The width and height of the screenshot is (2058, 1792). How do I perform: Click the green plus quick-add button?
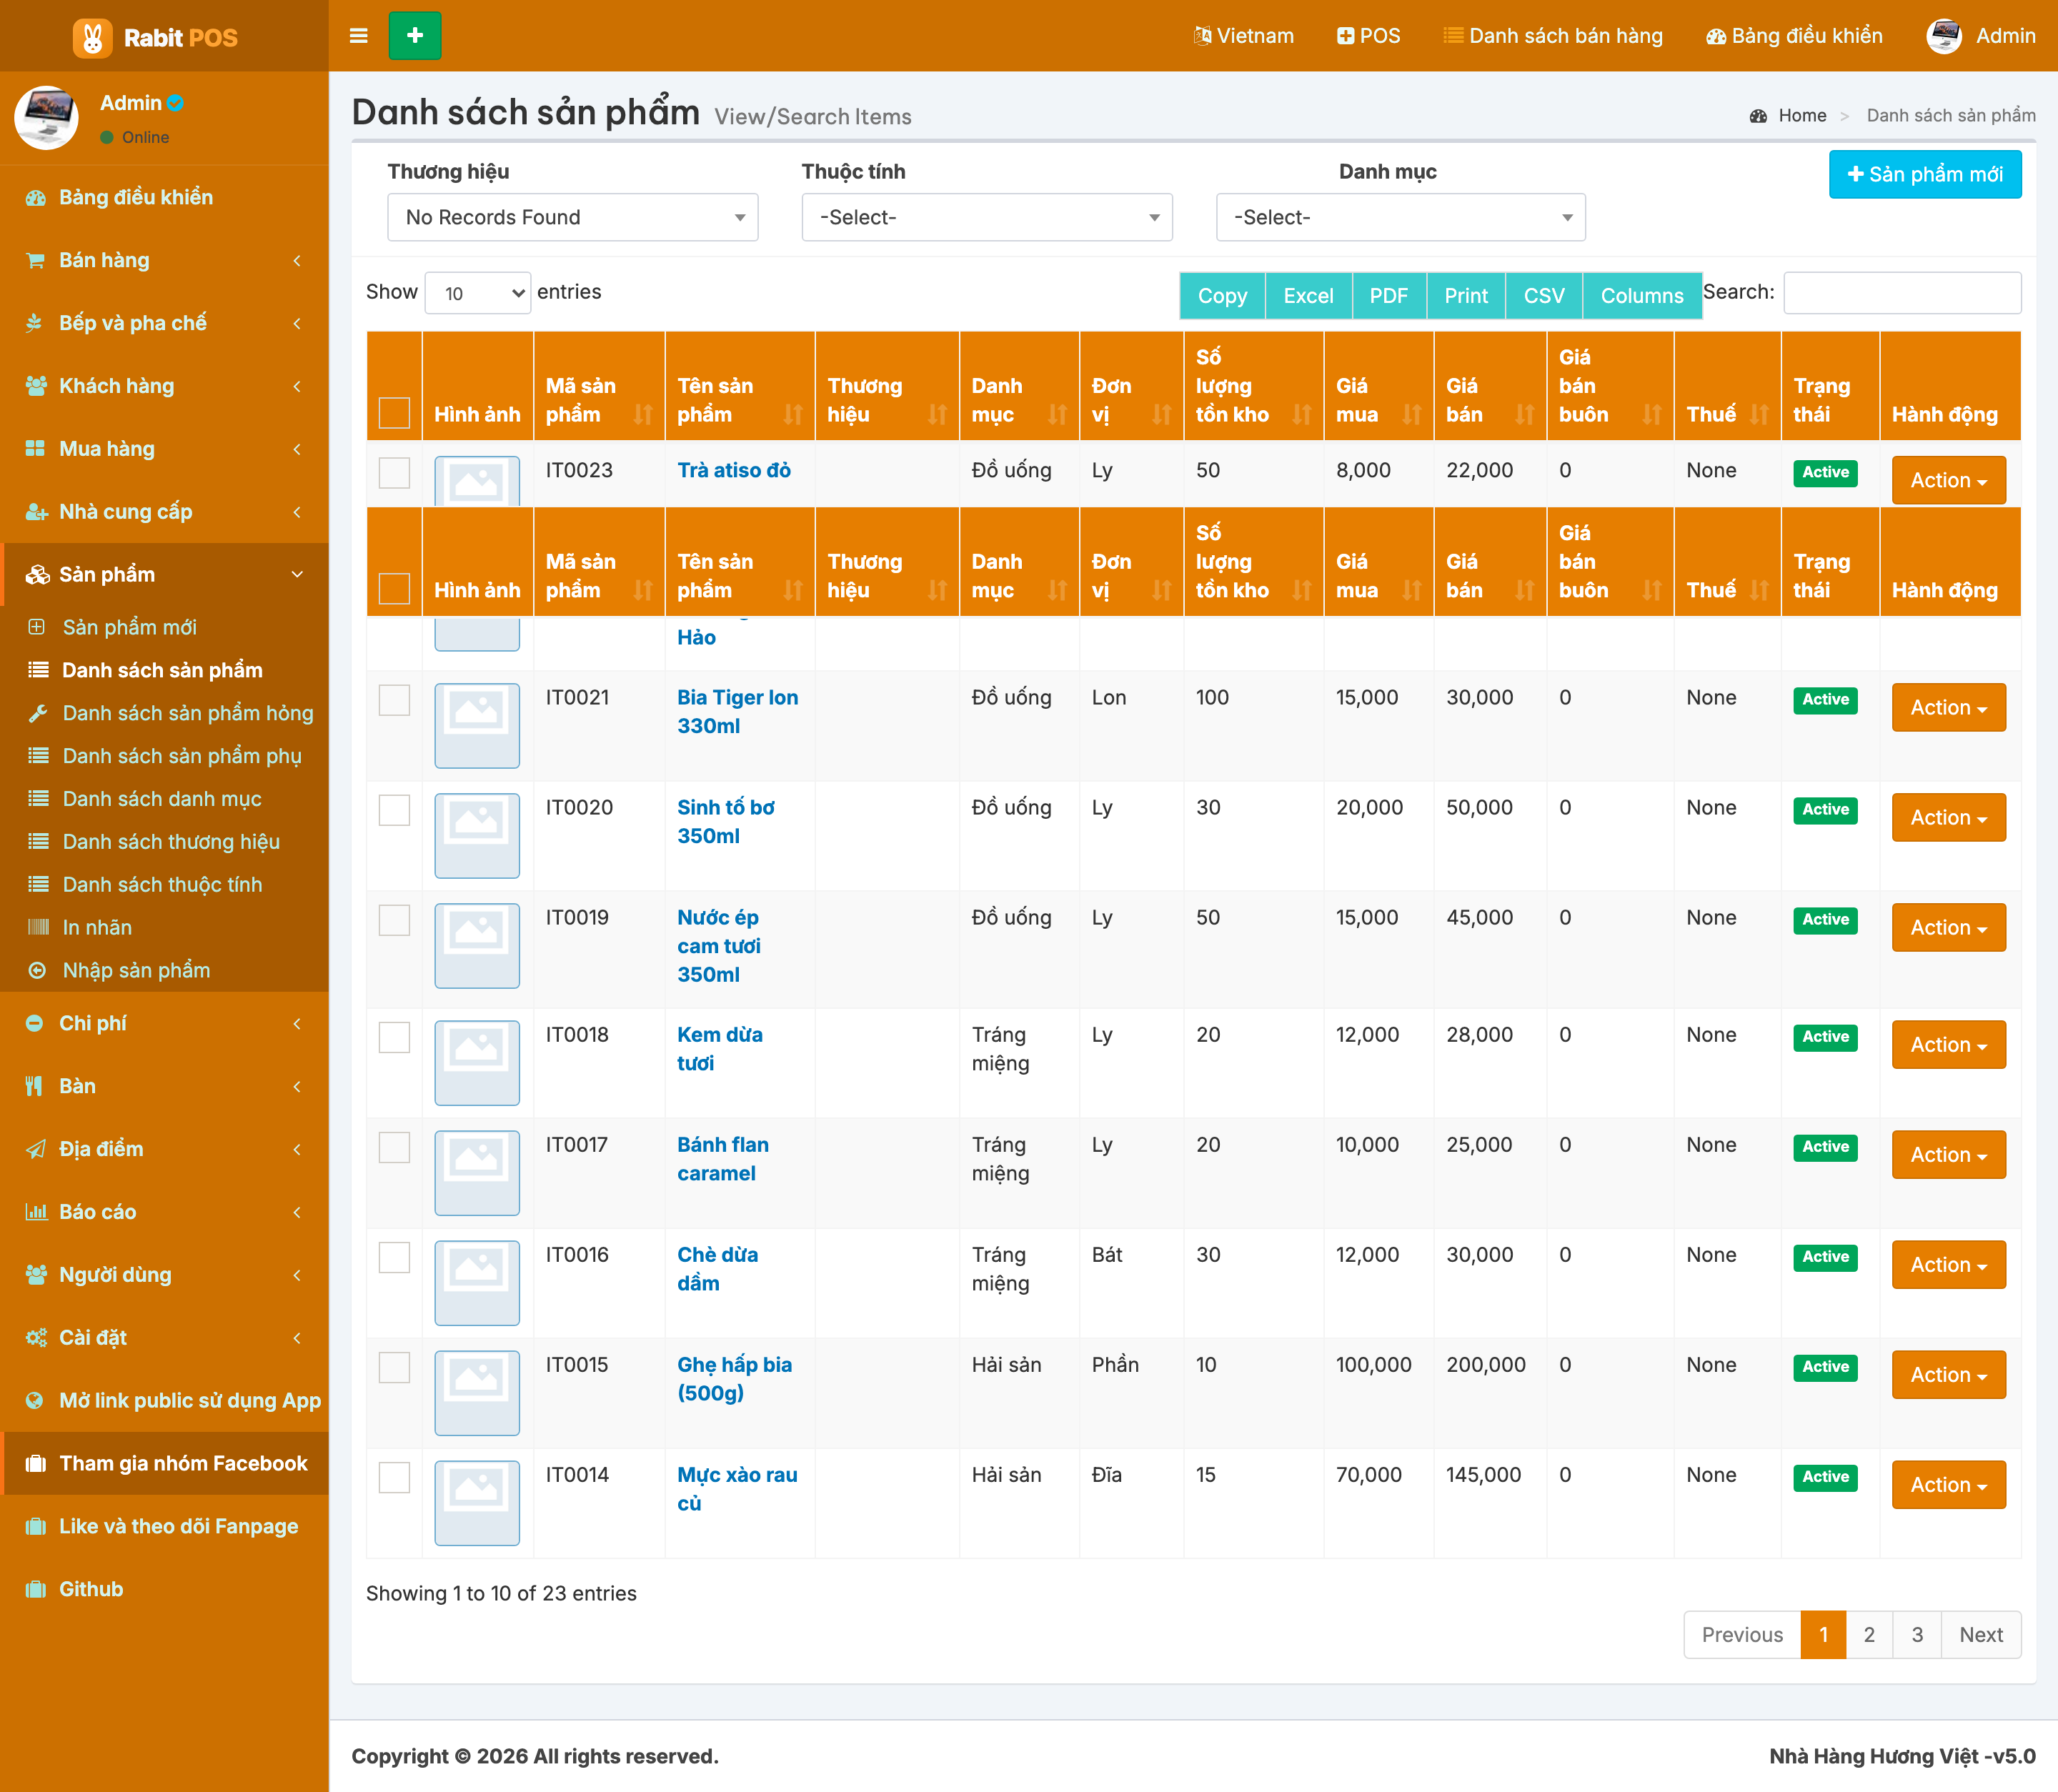(415, 36)
